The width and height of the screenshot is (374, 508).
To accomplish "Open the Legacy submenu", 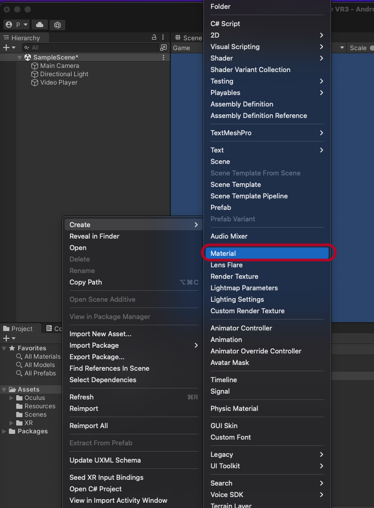I will point(267,455).
